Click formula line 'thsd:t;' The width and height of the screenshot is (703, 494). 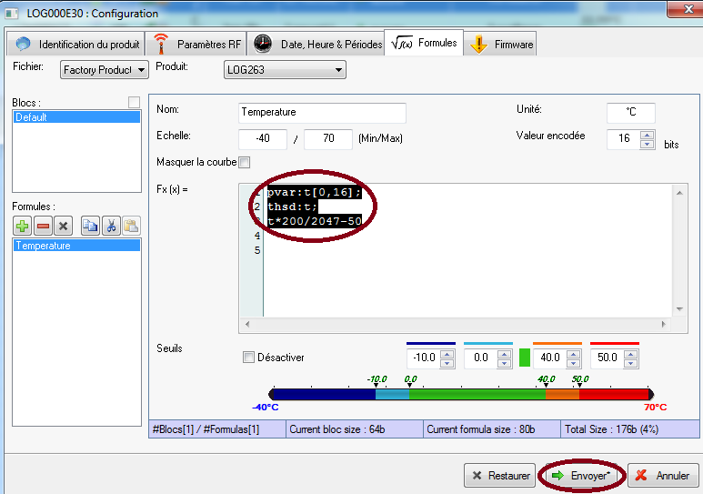[292, 207]
